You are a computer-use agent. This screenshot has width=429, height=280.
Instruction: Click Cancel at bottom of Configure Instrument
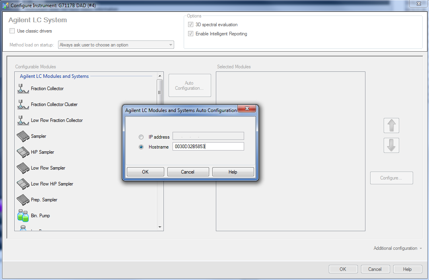click(375, 269)
